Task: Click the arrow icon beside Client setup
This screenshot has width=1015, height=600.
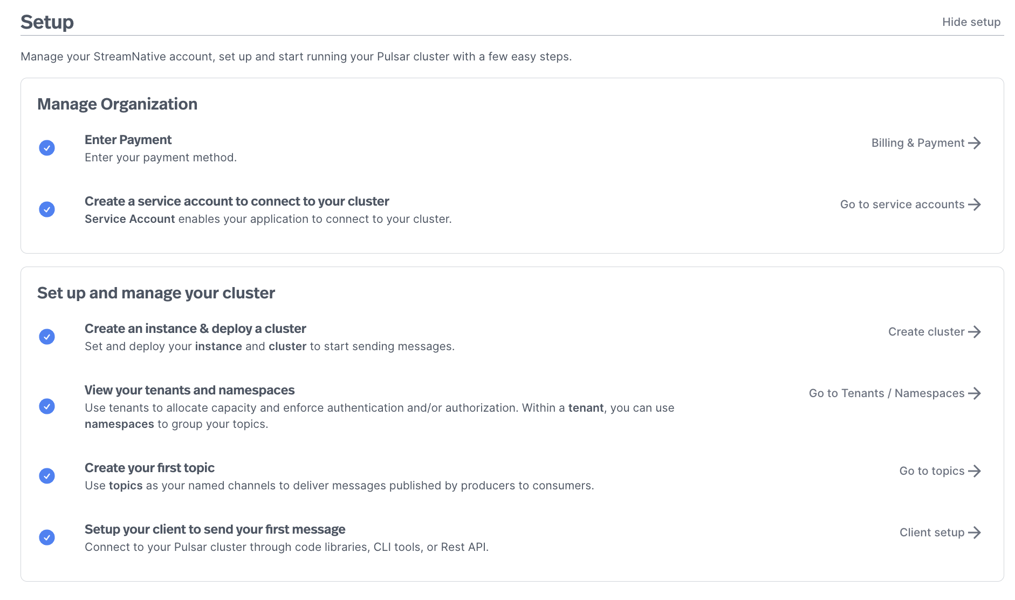Action: point(975,532)
